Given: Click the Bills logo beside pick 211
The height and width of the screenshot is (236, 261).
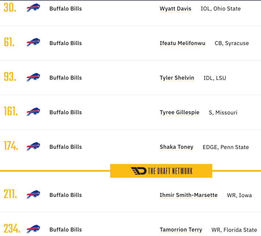Looking at the screenshot, I should point(33,194).
